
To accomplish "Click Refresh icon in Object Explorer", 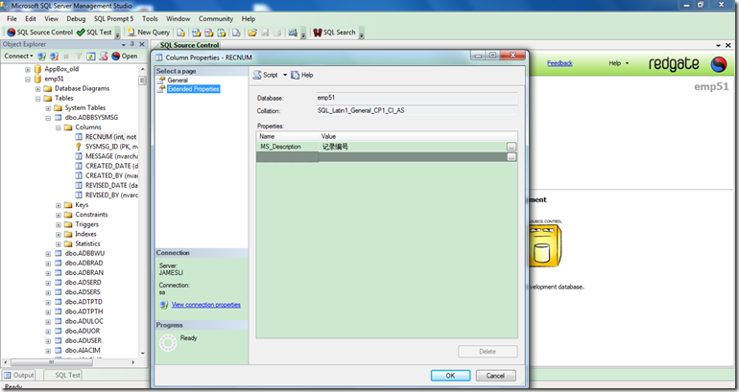I will click(91, 56).
